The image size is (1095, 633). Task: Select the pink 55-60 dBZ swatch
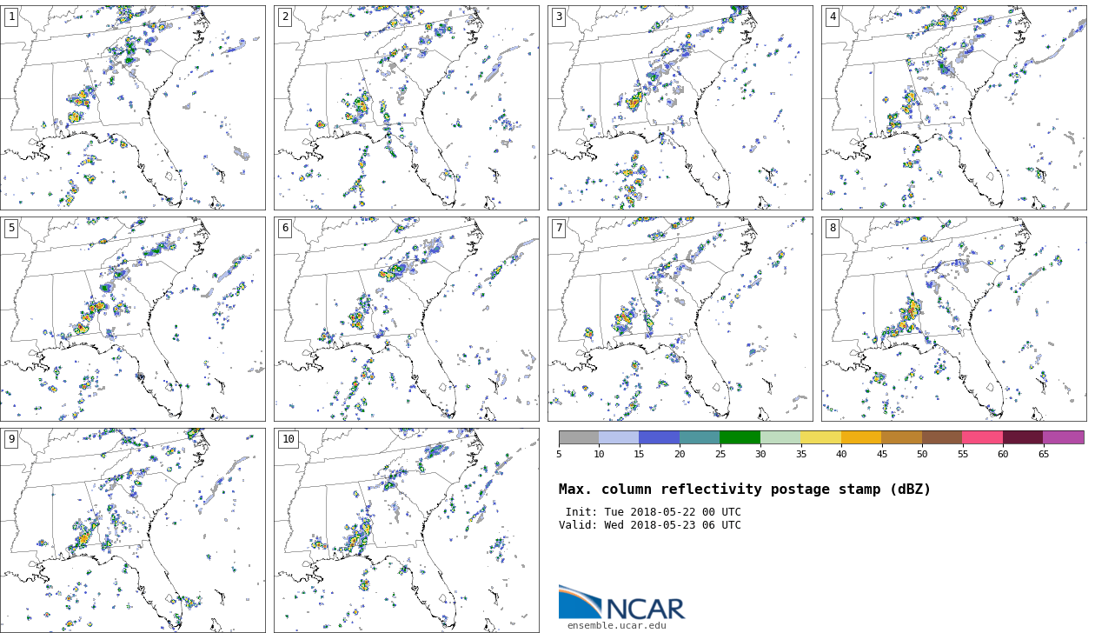(982, 437)
